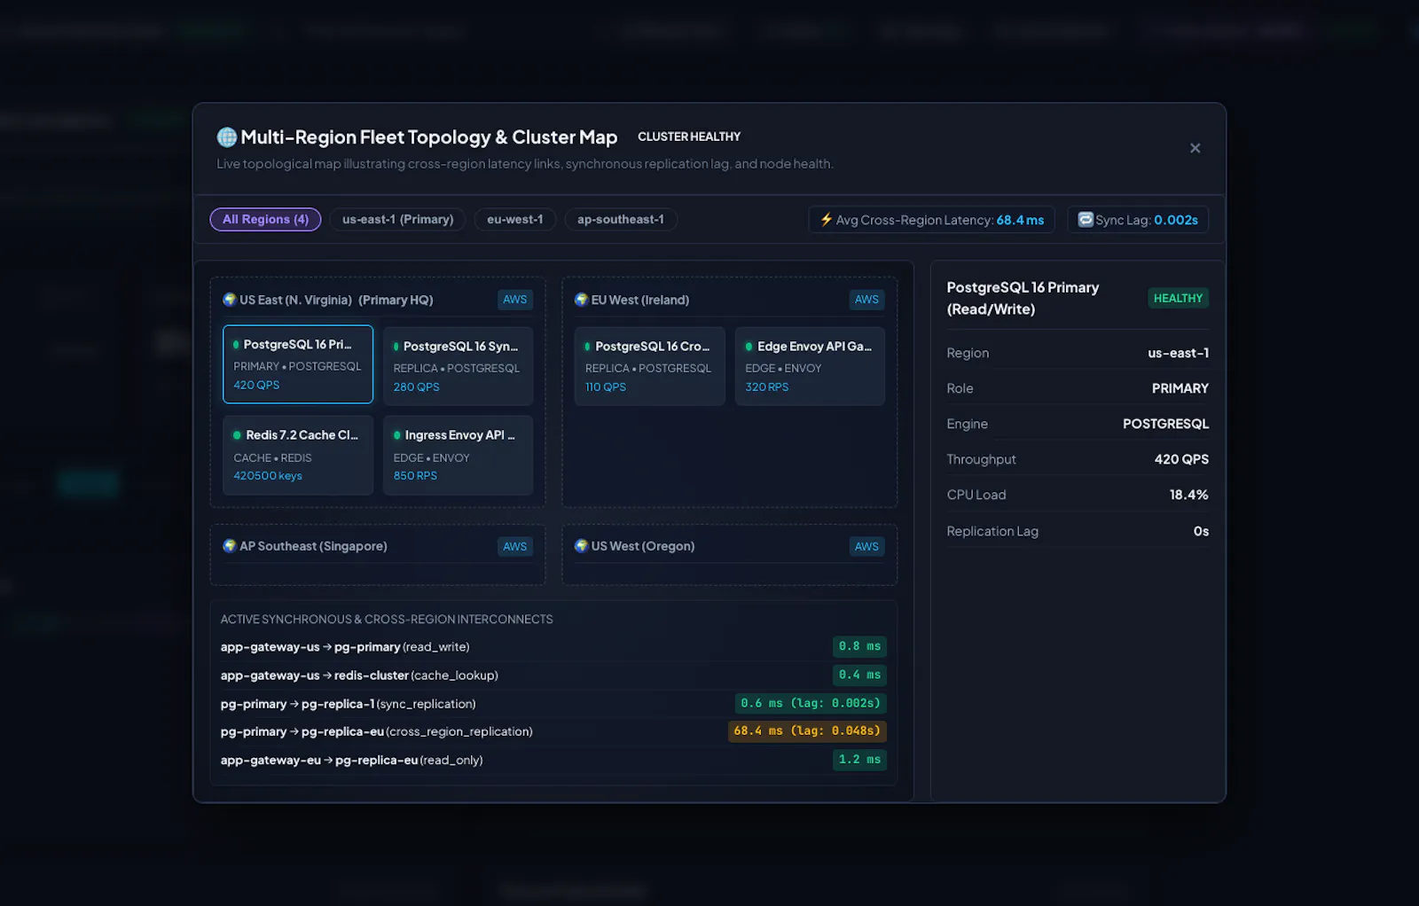Click AWS badge in US West panel
1419x906 pixels.
866,546
